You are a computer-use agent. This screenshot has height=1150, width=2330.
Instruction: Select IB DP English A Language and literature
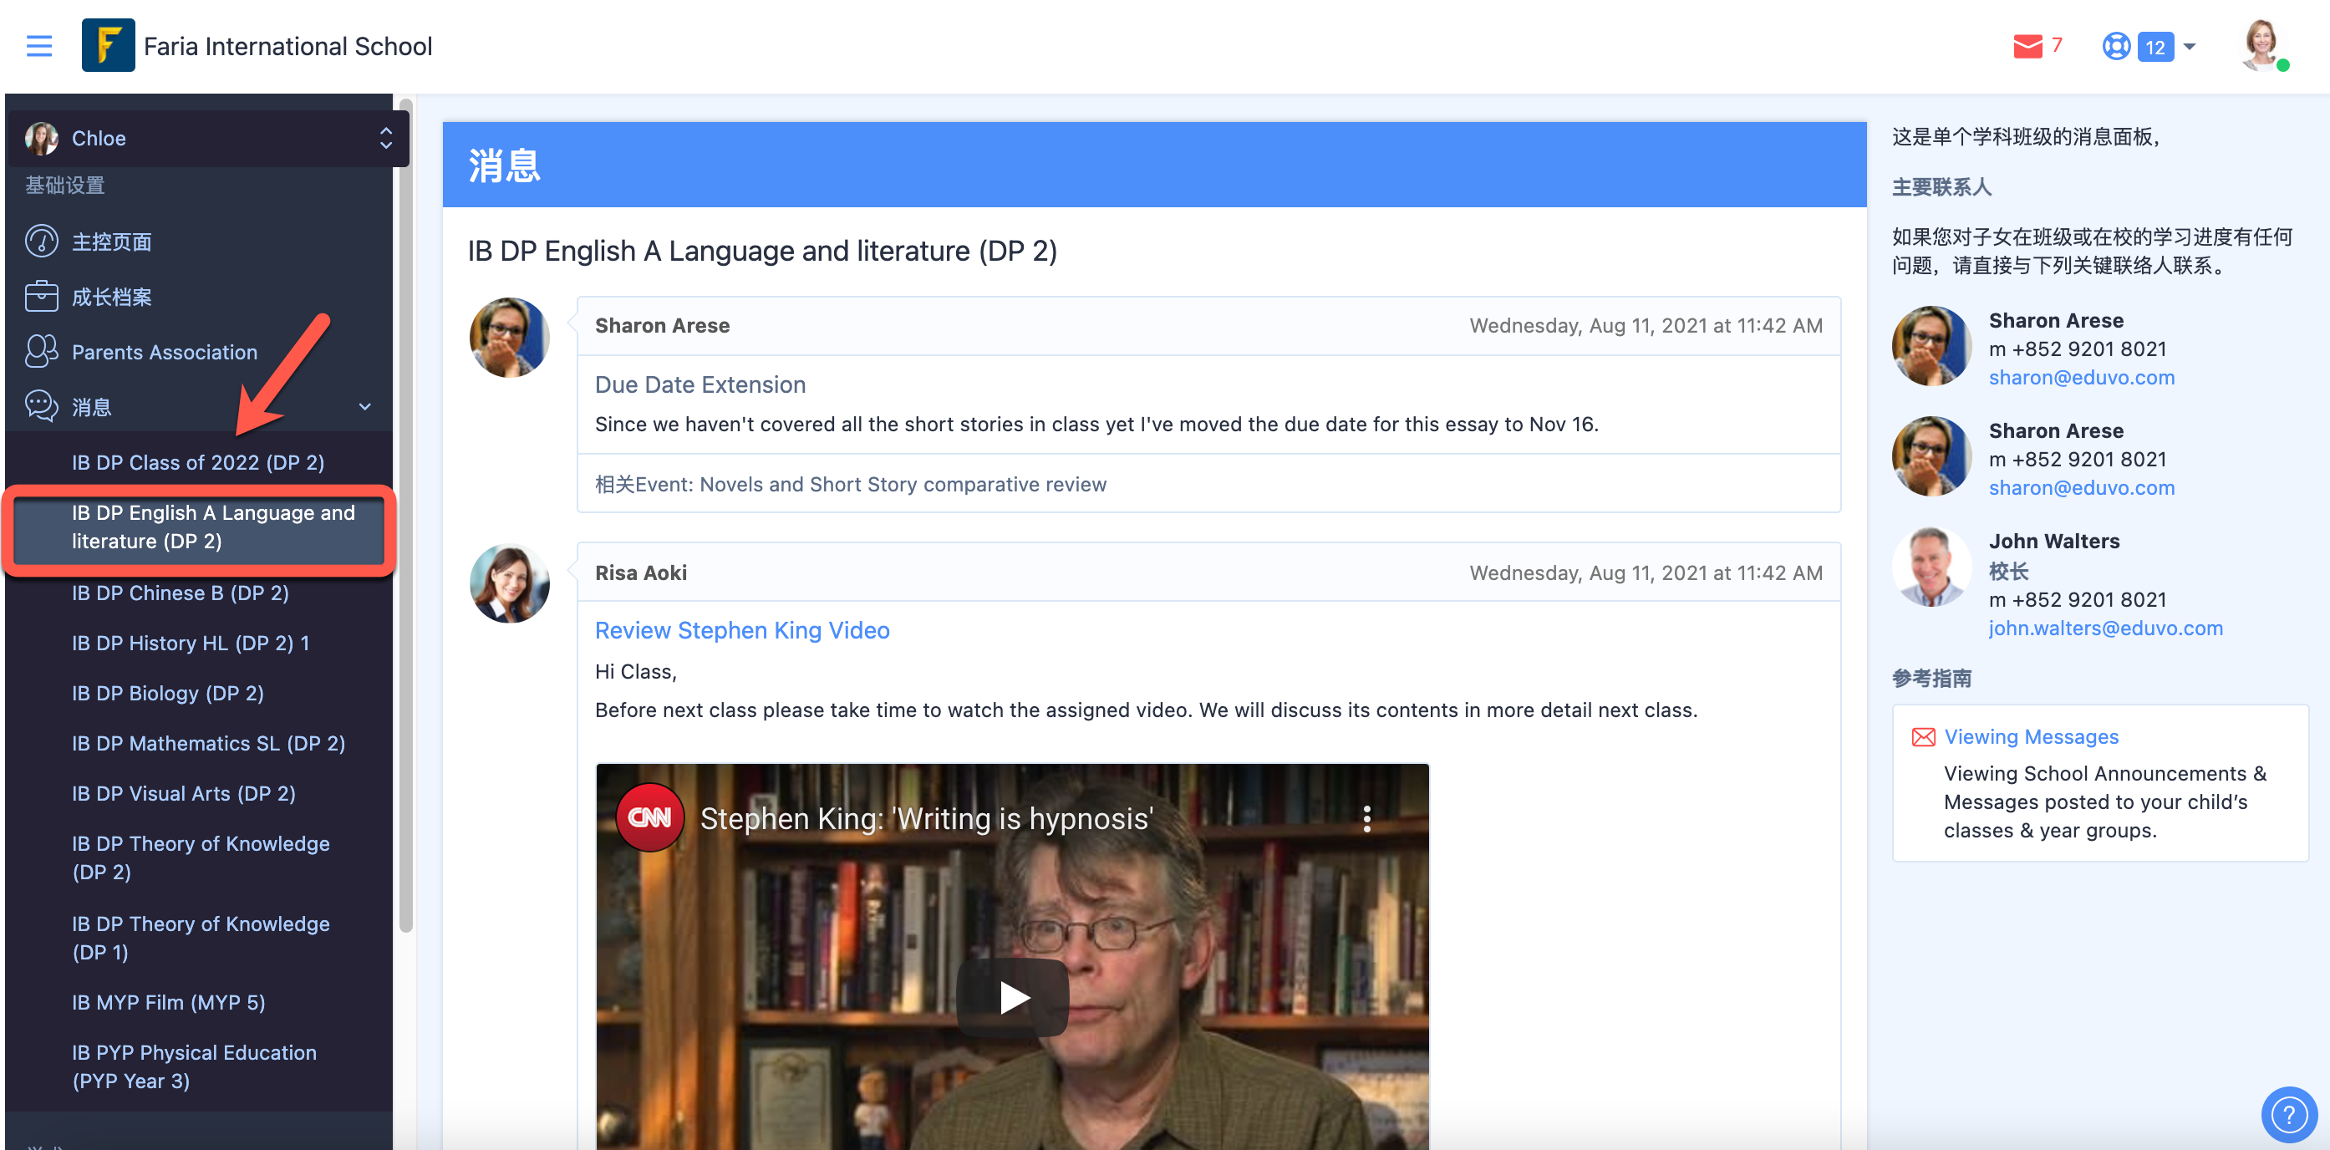coord(213,527)
